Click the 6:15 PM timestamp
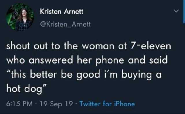This screenshot has height=114, width=185. pos(19,104)
